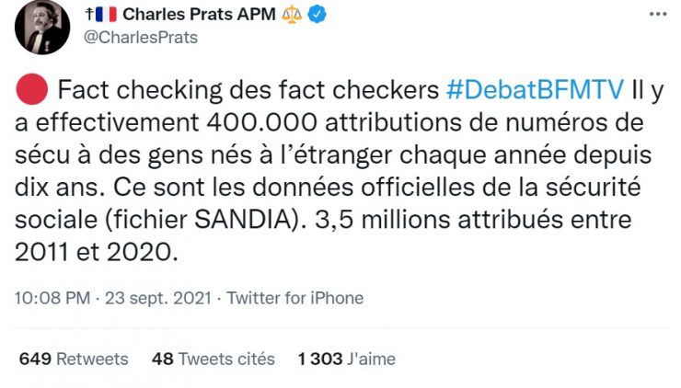View the 649 Retweets list
This screenshot has width=681, height=388.
point(74,359)
